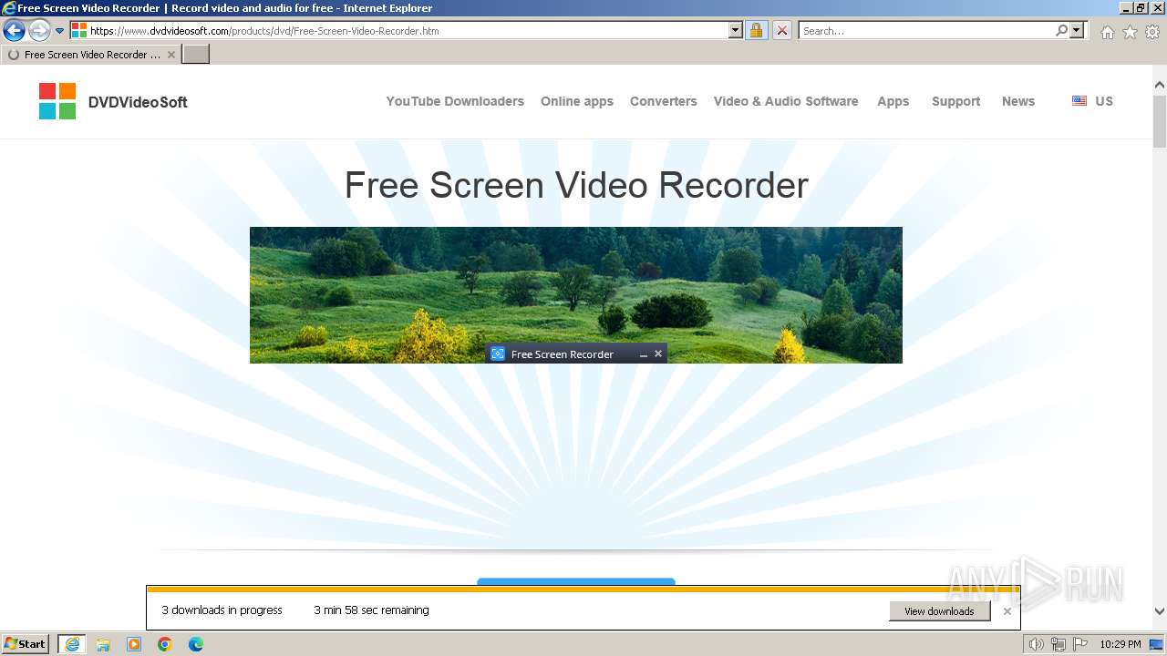Click the security lock icon
The image size is (1167, 656).
click(x=756, y=30)
